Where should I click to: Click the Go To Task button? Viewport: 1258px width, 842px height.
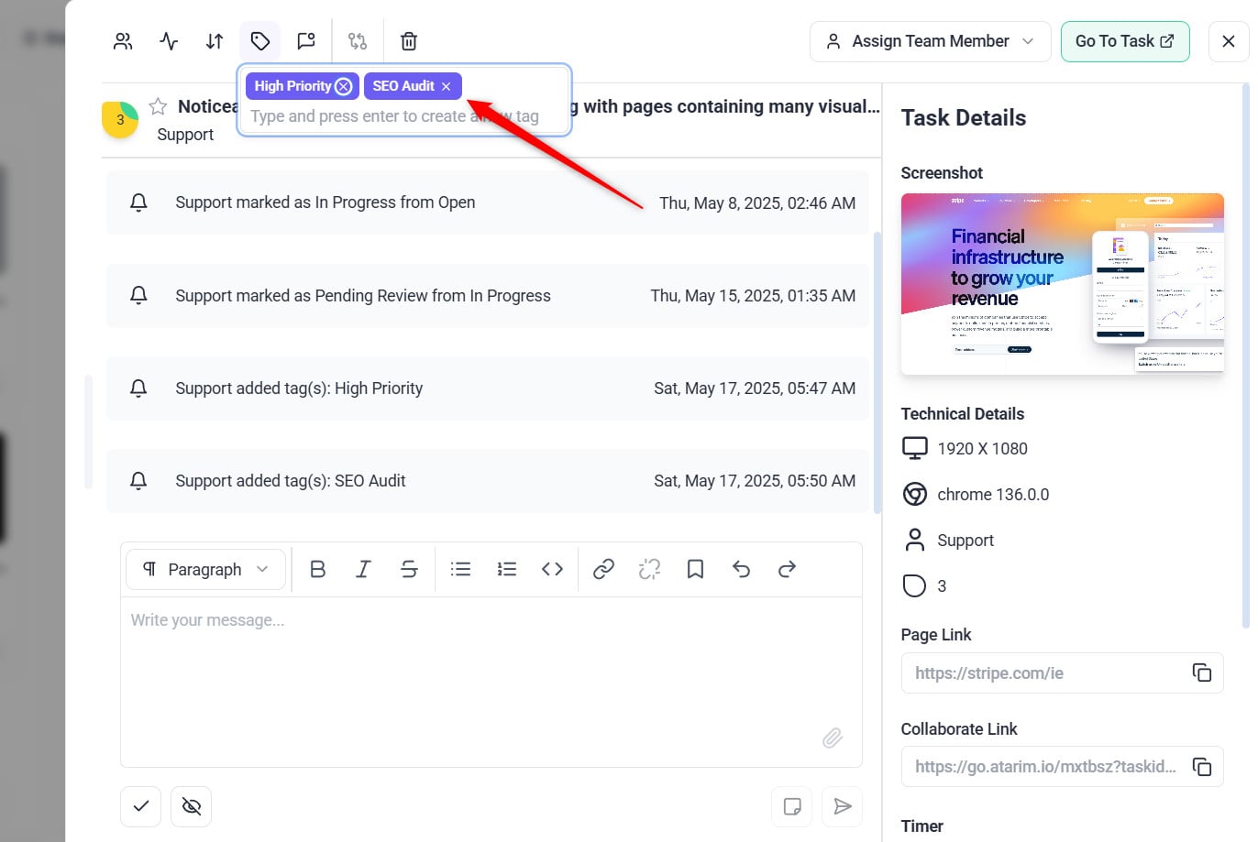tap(1124, 41)
